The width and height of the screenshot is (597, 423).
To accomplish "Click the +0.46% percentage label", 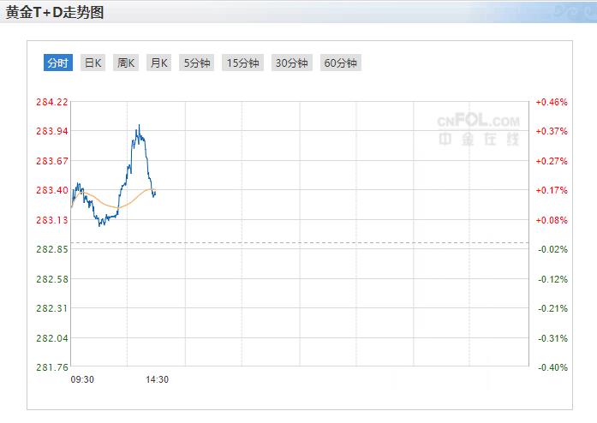I will coord(552,102).
